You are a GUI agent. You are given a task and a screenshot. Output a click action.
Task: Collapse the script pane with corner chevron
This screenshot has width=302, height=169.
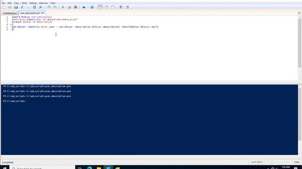click(x=299, y=13)
